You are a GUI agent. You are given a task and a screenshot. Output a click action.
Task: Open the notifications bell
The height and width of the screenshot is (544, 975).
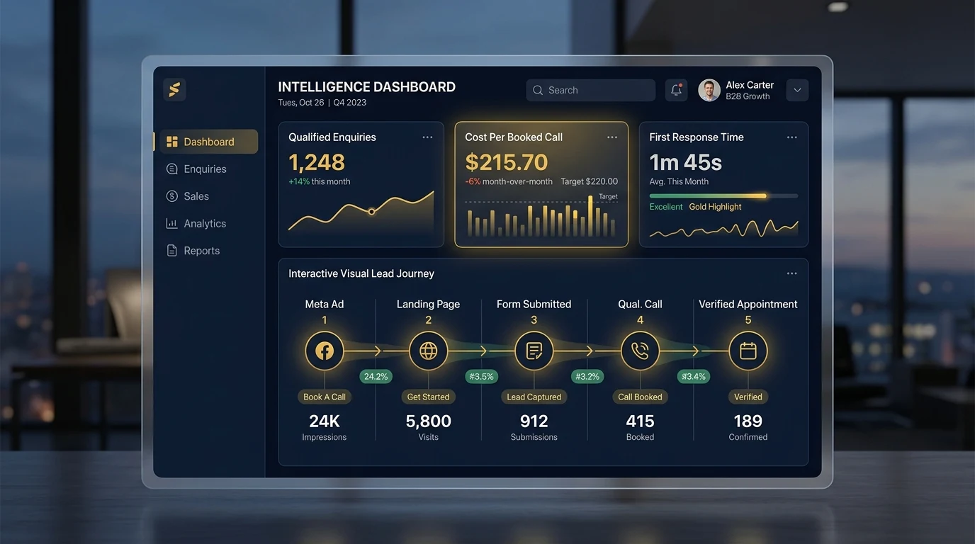[677, 90]
